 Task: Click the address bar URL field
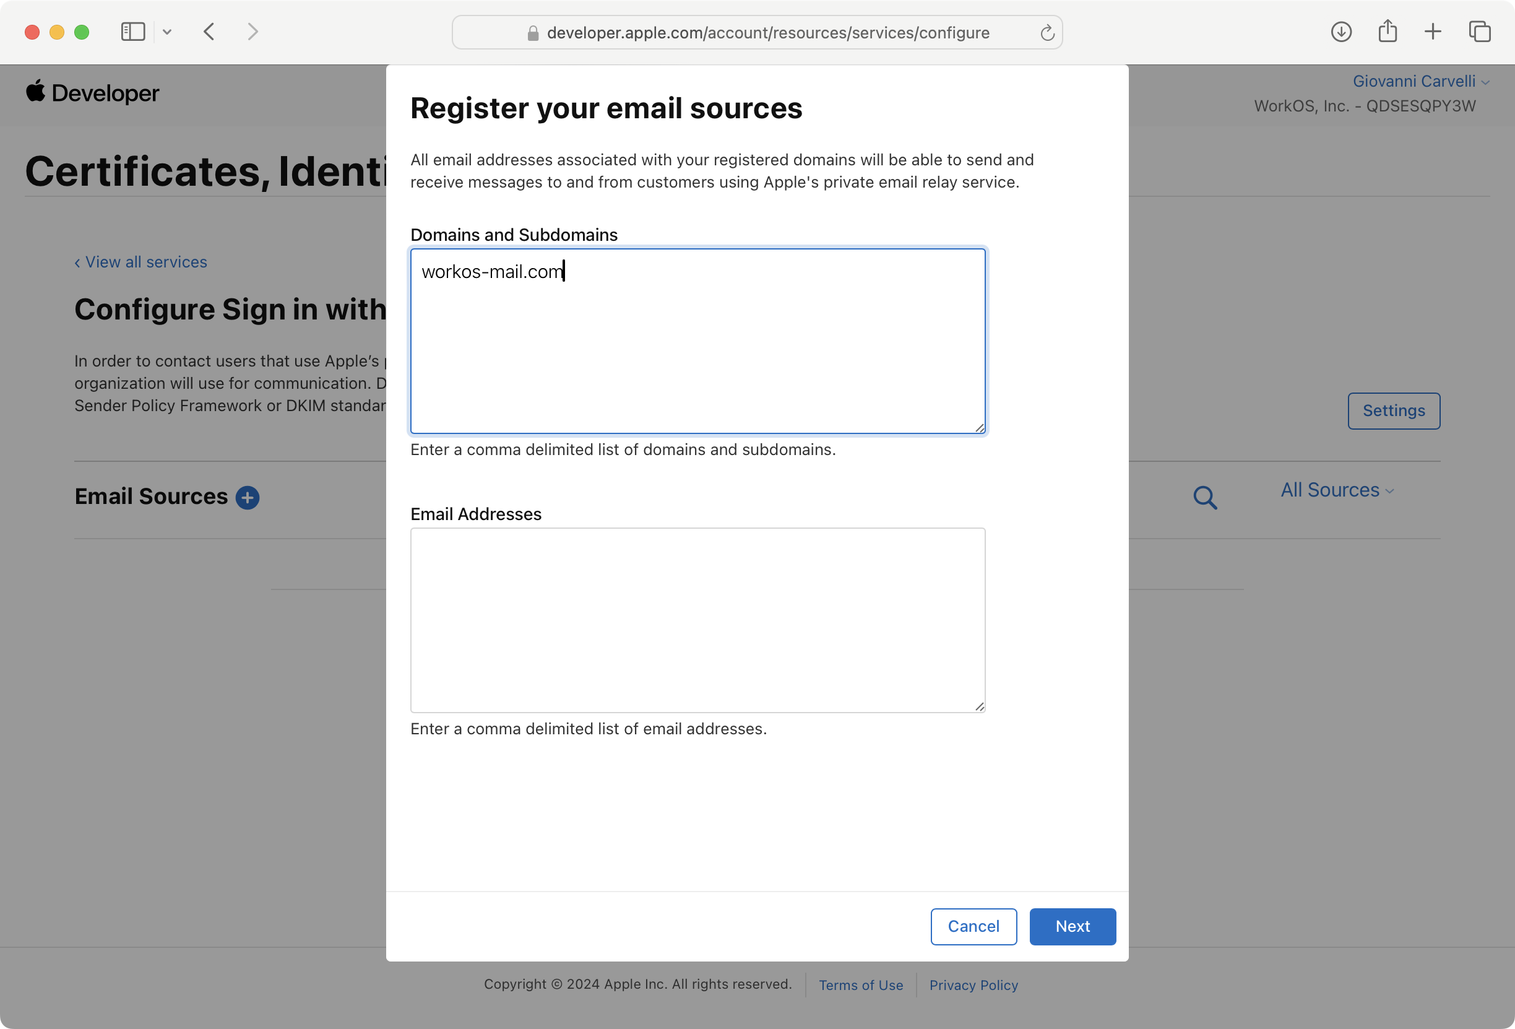pos(767,33)
